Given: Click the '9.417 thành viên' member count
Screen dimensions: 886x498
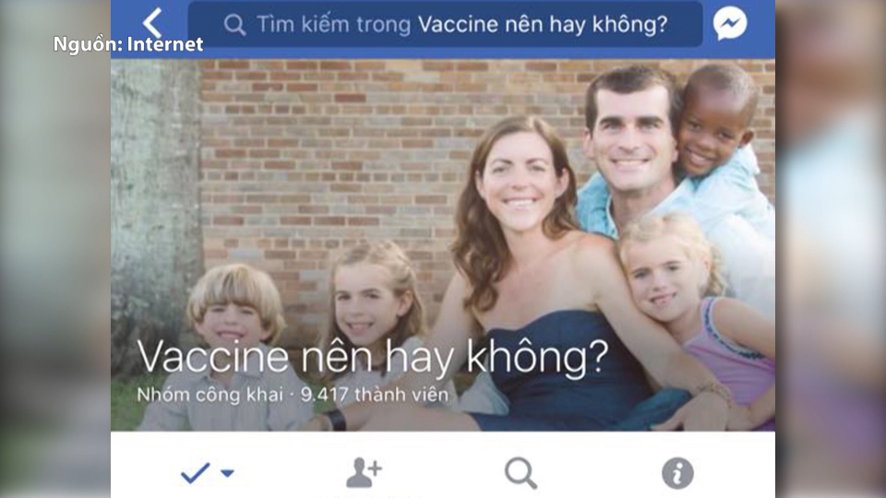Looking at the screenshot, I should click(374, 394).
